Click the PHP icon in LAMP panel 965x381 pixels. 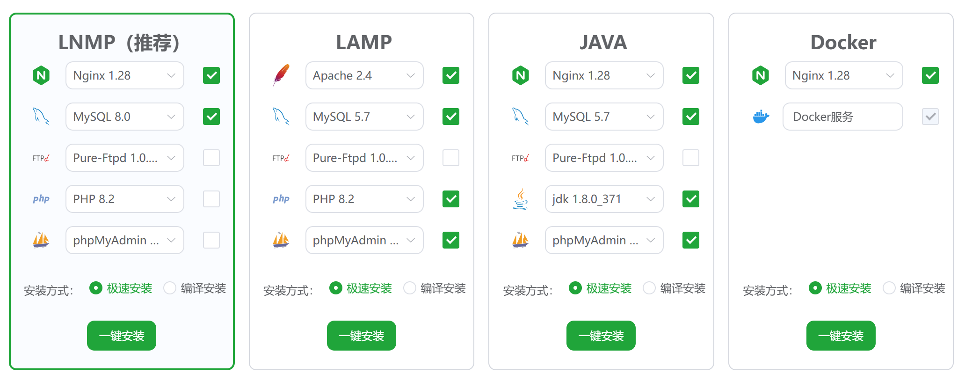(281, 199)
